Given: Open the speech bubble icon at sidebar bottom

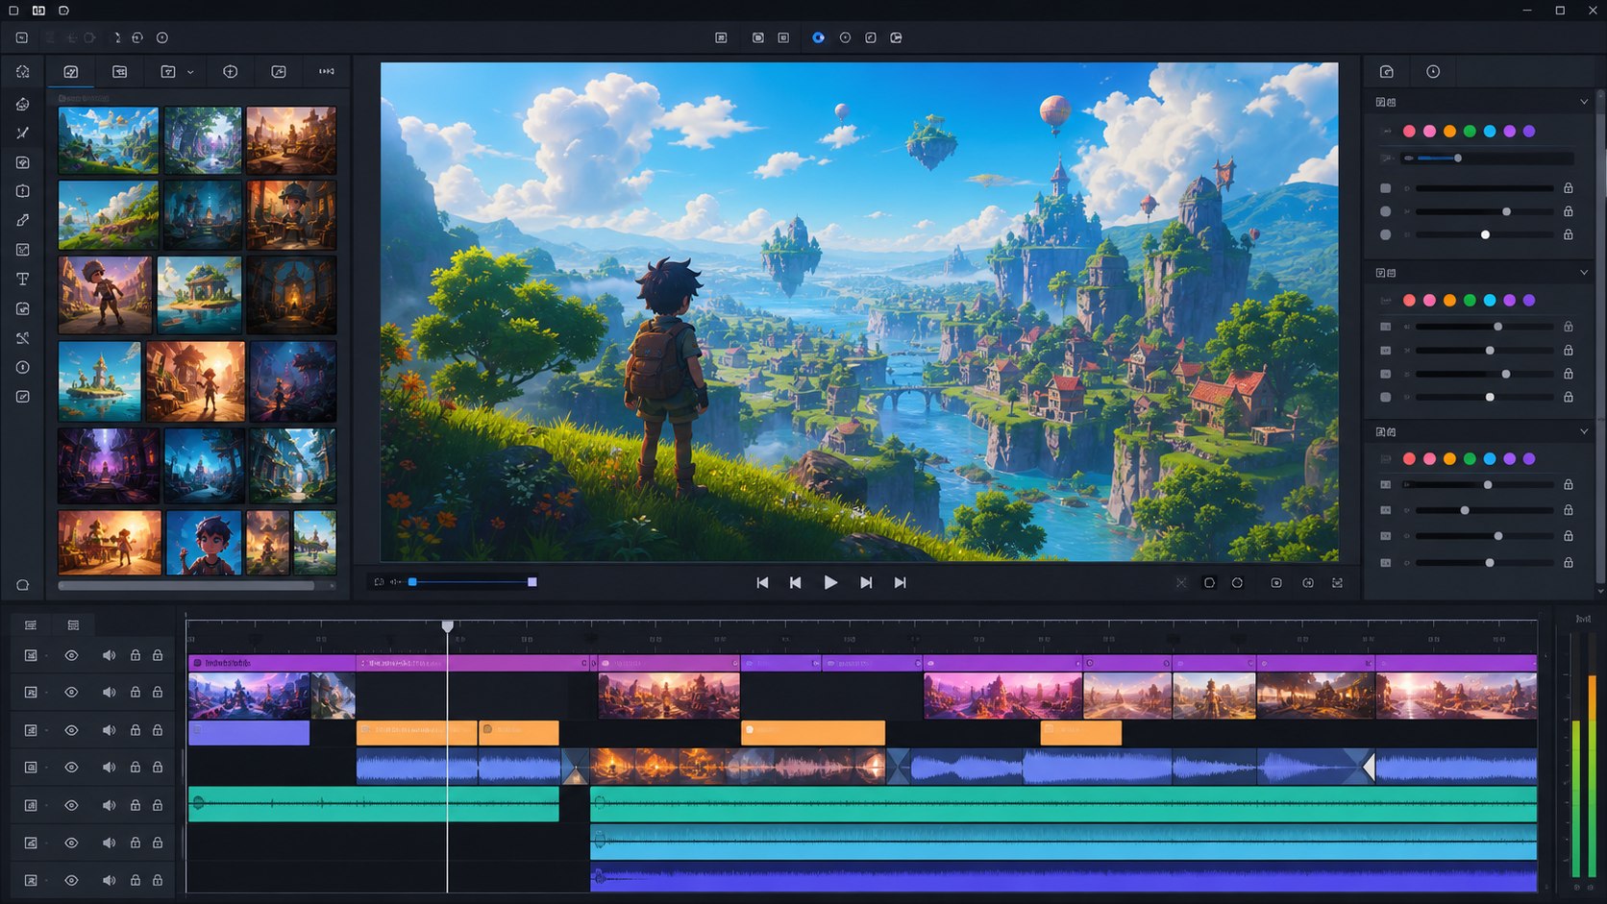Looking at the screenshot, I should (23, 585).
